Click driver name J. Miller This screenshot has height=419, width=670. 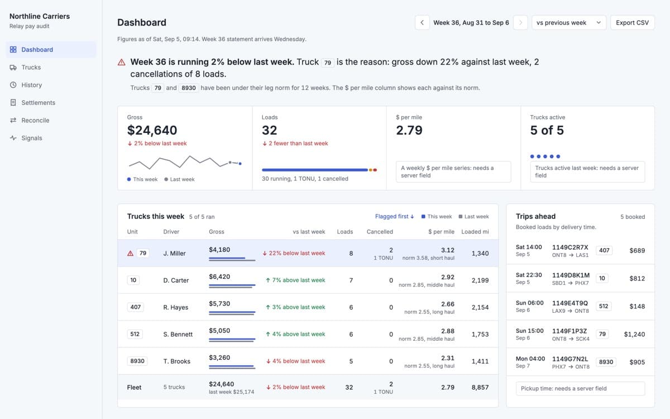click(x=174, y=254)
